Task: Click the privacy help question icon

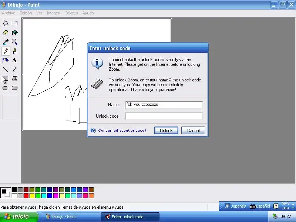Action: (93, 131)
